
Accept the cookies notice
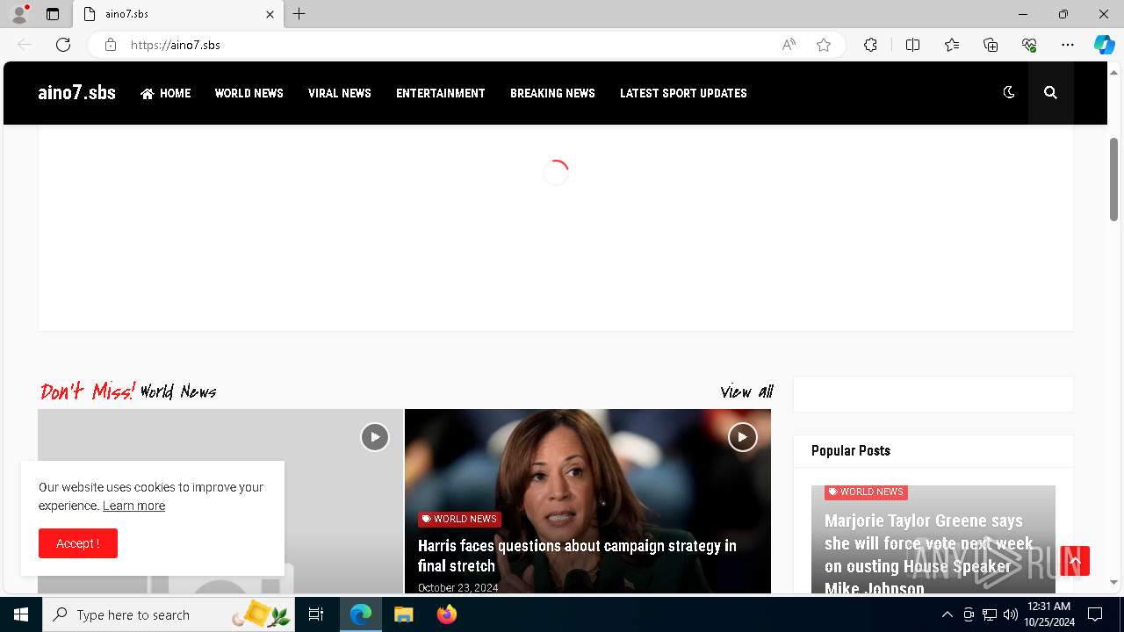tap(78, 543)
